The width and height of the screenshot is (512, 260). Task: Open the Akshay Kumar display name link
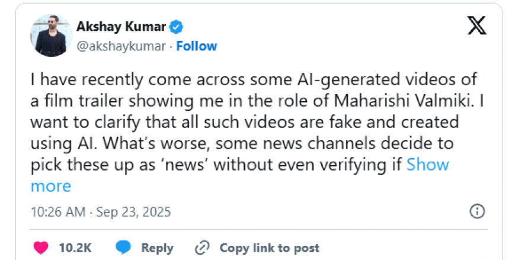point(121,27)
